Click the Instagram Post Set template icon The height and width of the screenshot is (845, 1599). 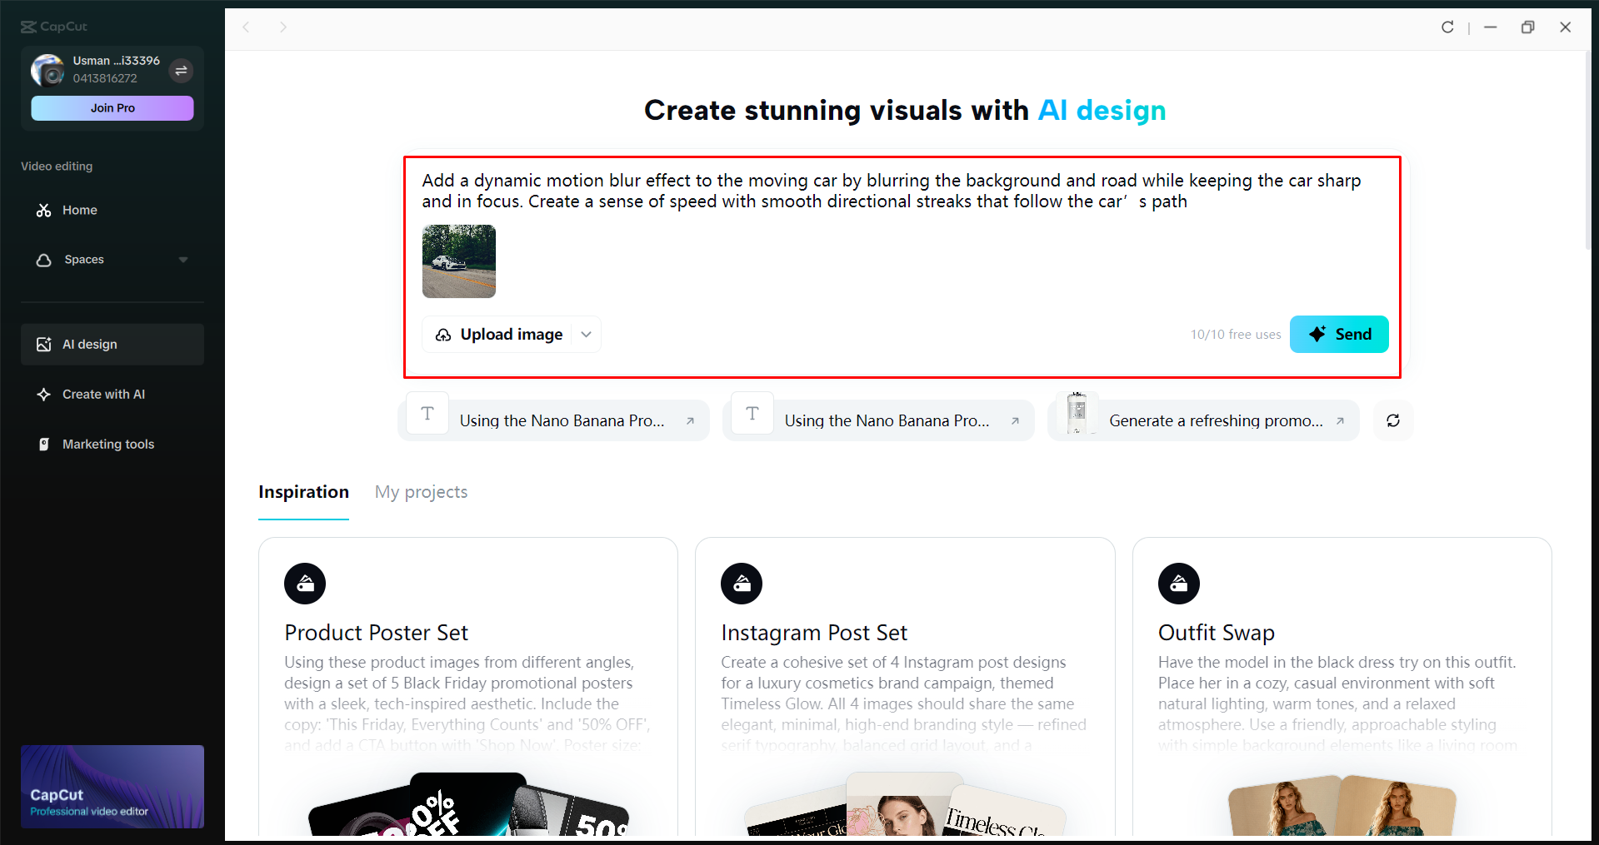(x=741, y=584)
